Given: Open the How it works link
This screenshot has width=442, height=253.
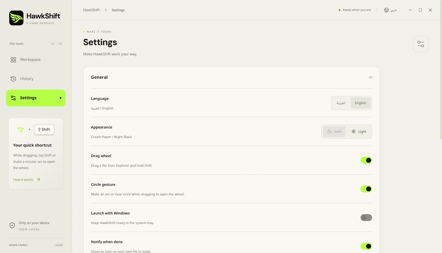Looking at the screenshot, I should (x=27, y=180).
